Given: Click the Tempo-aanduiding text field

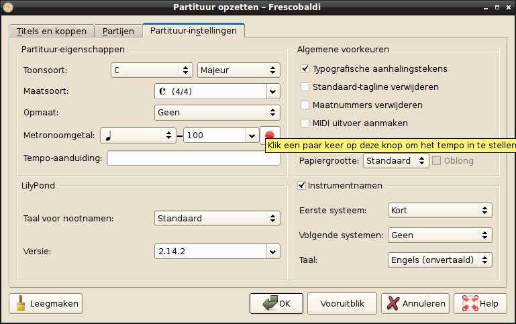Looking at the screenshot, I should click(x=193, y=158).
